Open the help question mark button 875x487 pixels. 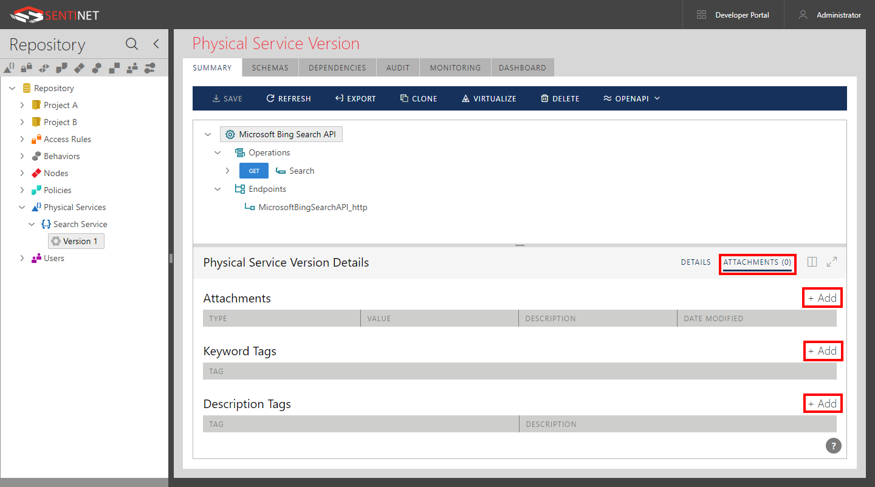[x=834, y=445]
